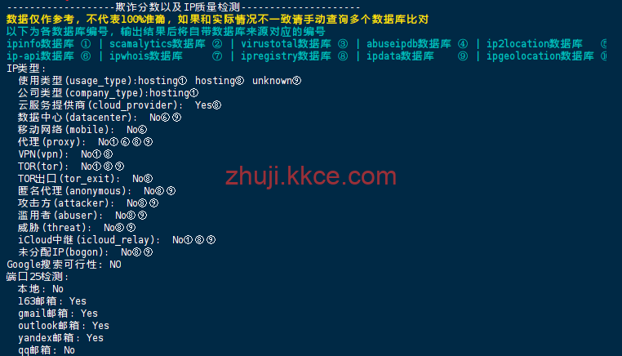Click the qq邮箱 No line
Screen dimensions: 622x356
click(x=47, y=350)
